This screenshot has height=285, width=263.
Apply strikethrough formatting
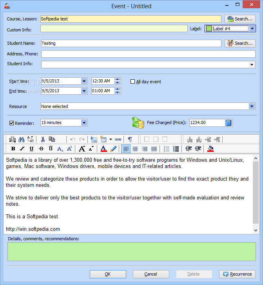[42, 149]
